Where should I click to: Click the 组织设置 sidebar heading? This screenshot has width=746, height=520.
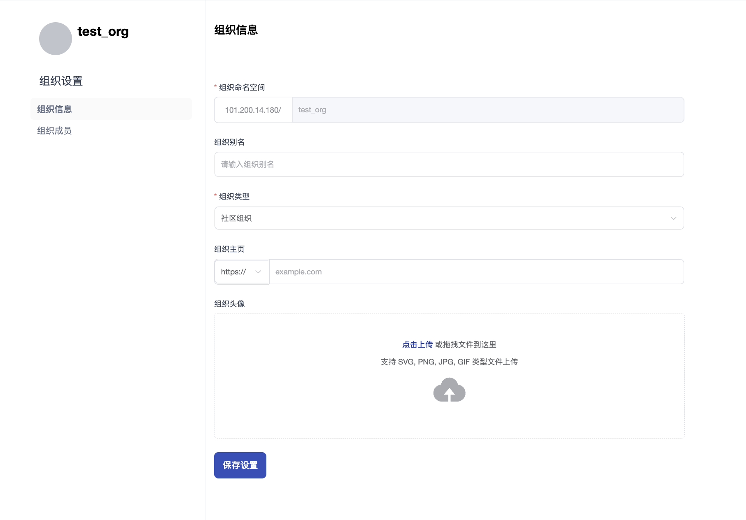61,81
